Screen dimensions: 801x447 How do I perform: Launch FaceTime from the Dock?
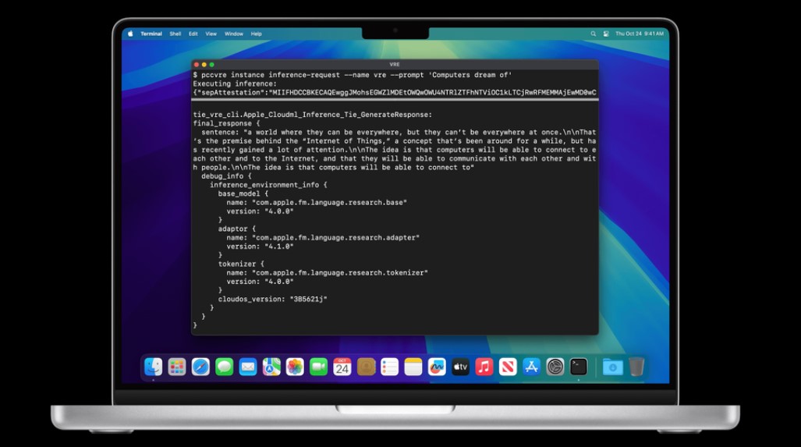(x=318, y=367)
